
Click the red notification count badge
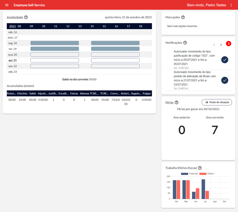pyautogui.click(x=228, y=44)
